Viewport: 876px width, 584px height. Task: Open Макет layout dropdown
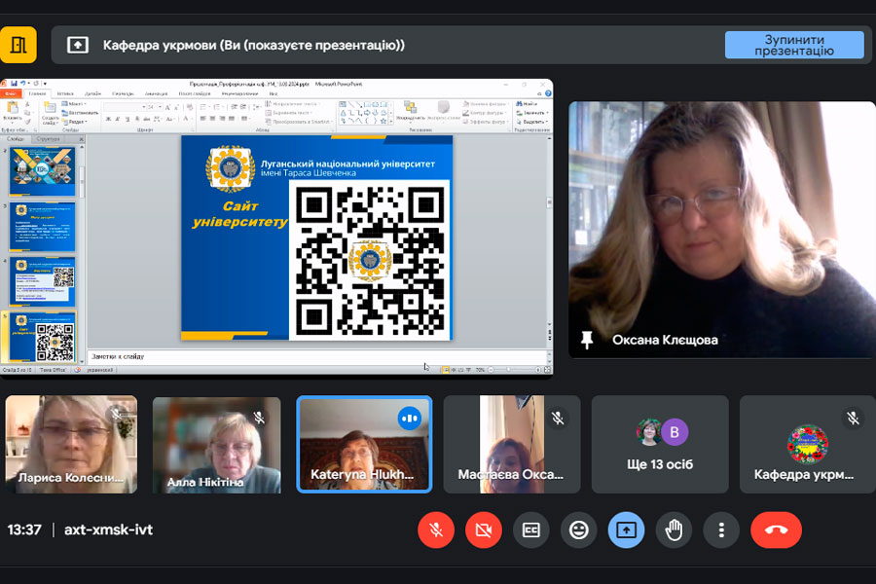(73, 104)
